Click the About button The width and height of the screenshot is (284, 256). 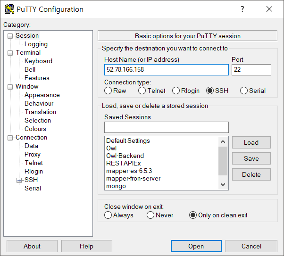[32, 246]
